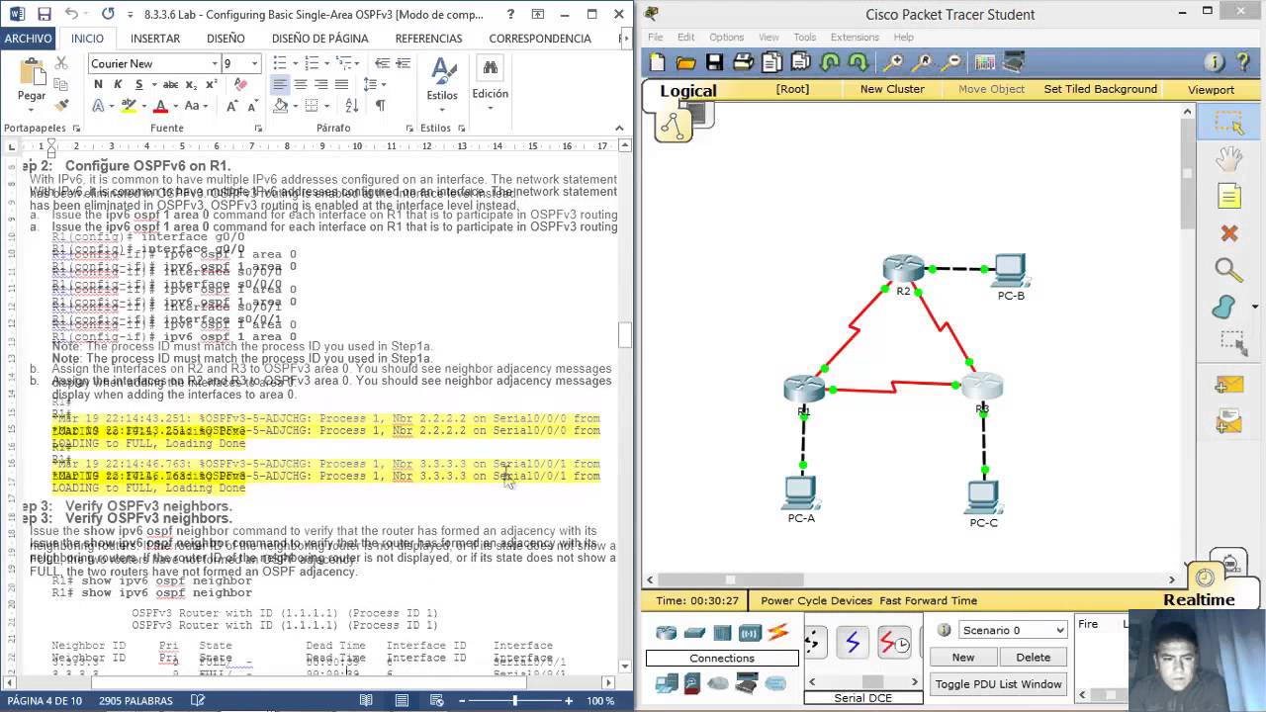This screenshot has width=1266, height=712.
Task: Click Set Tiled Background button
Action: point(1100,89)
